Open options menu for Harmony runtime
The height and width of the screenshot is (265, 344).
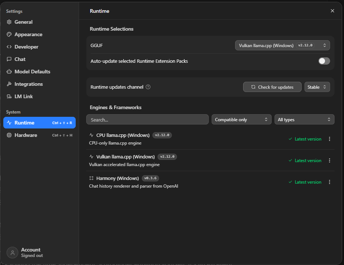(x=329, y=182)
